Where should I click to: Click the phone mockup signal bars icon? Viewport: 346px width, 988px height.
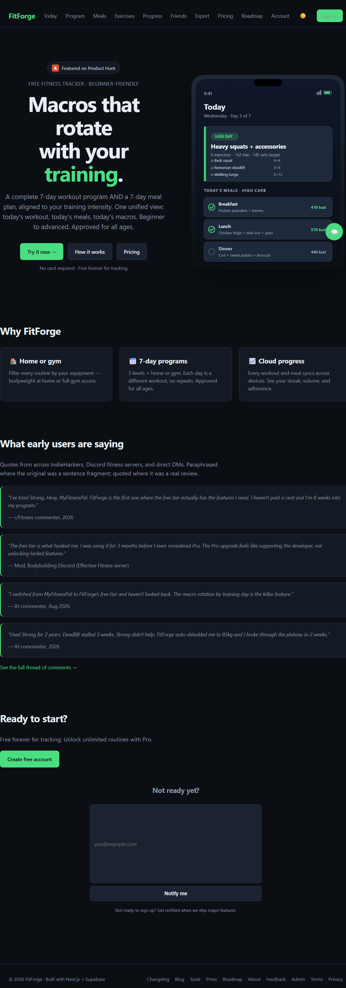pos(319,92)
